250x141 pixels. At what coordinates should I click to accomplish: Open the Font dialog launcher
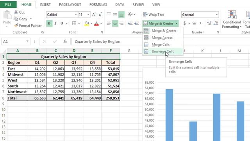tap(102, 32)
